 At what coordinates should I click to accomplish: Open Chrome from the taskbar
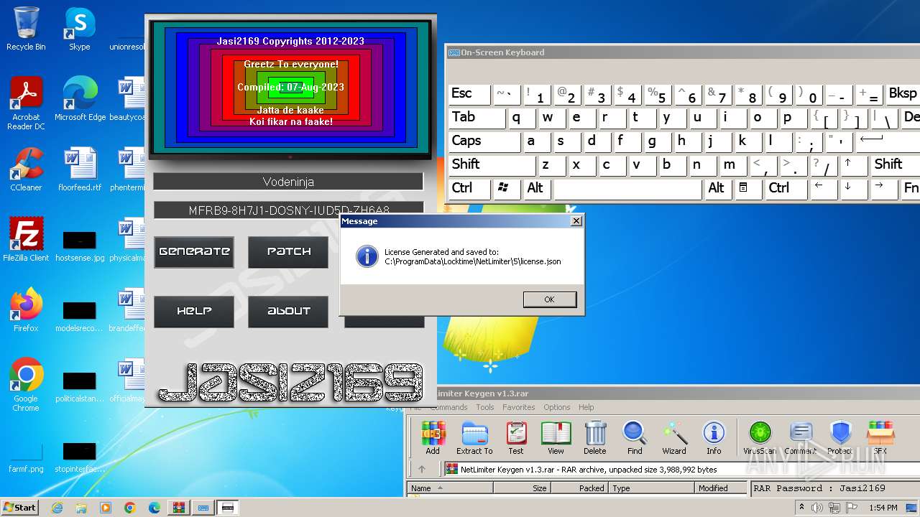coord(129,508)
